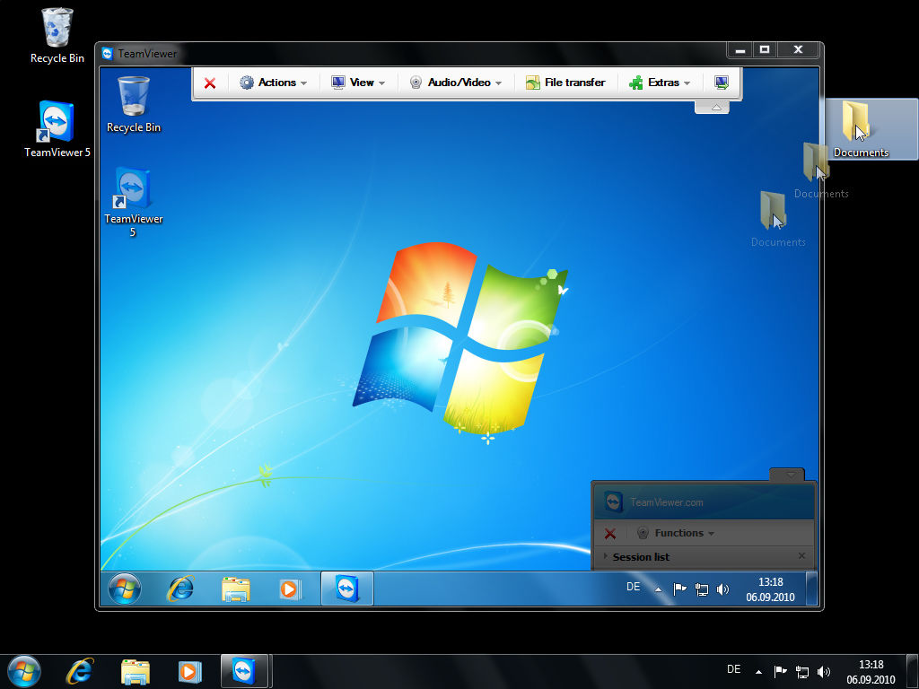Expand the Session list section
Screen dimensions: 919x689
click(x=640, y=557)
